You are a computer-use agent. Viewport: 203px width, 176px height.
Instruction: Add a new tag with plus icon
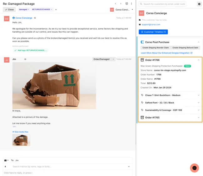56,10
